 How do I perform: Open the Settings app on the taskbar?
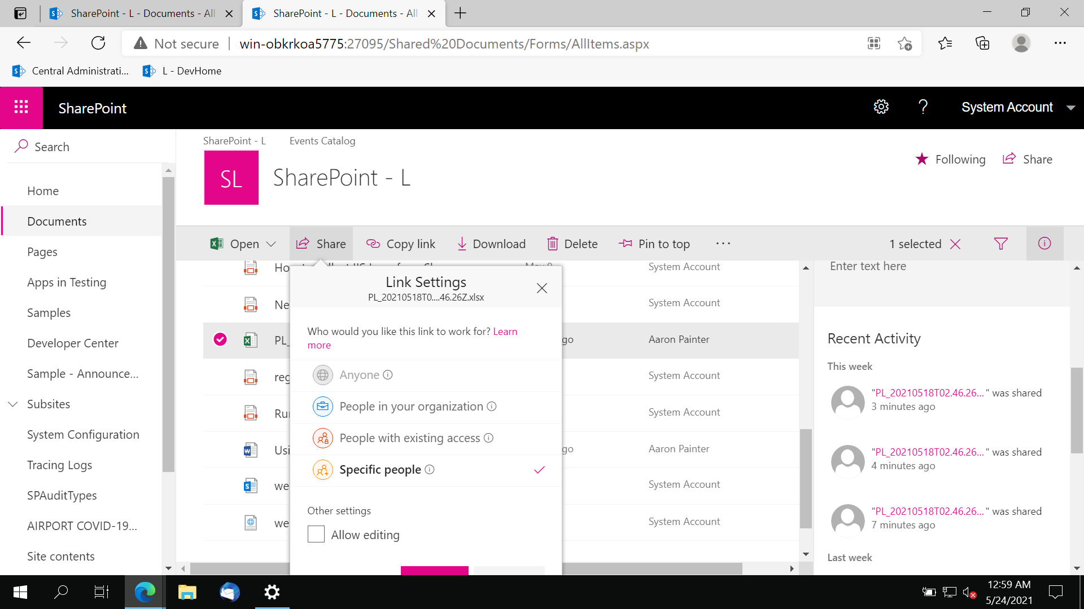click(x=272, y=592)
